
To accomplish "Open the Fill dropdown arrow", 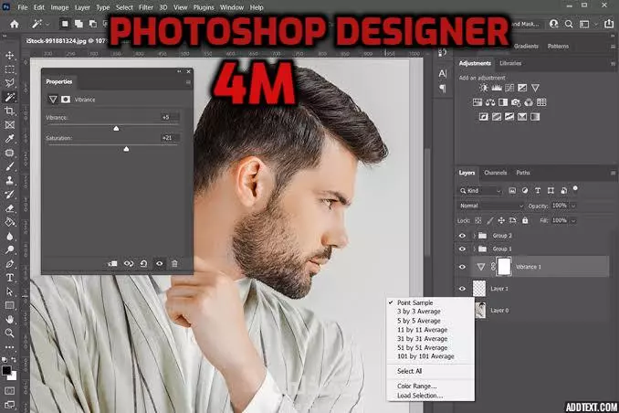I will click(573, 220).
